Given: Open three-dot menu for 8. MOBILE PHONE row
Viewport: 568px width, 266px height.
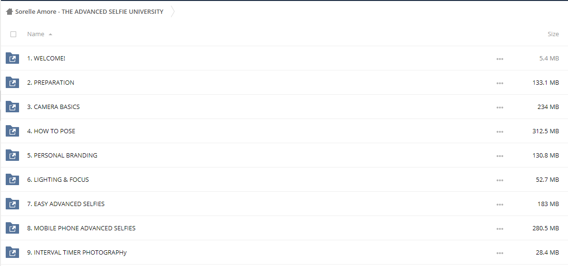Looking at the screenshot, I should (x=500, y=228).
